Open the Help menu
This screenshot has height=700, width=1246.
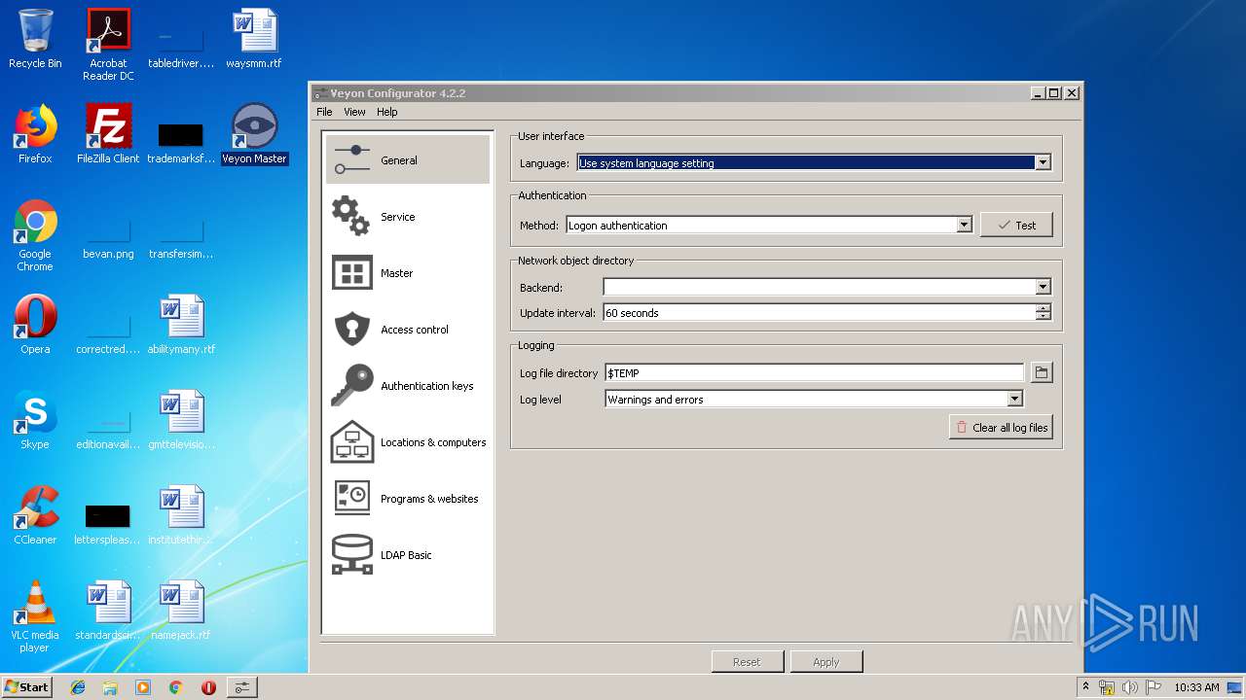[x=387, y=112]
